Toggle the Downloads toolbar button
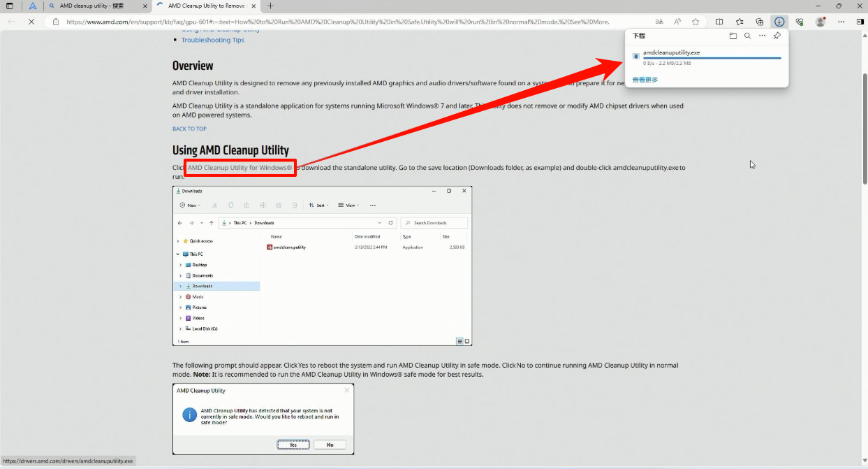Viewport: 868px width, 469px height. (x=779, y=22)
